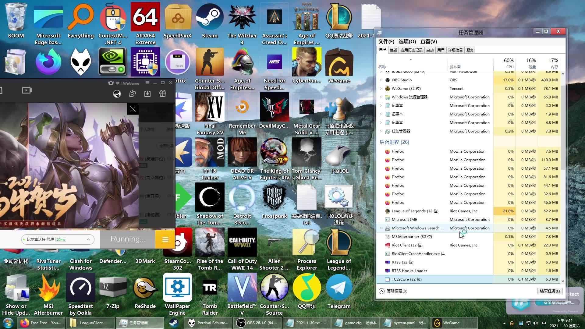Sort processes by 磁盘 column

(x=527, y=63)
